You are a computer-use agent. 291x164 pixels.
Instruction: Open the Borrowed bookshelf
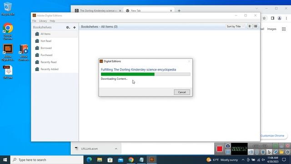click(55, 48)
